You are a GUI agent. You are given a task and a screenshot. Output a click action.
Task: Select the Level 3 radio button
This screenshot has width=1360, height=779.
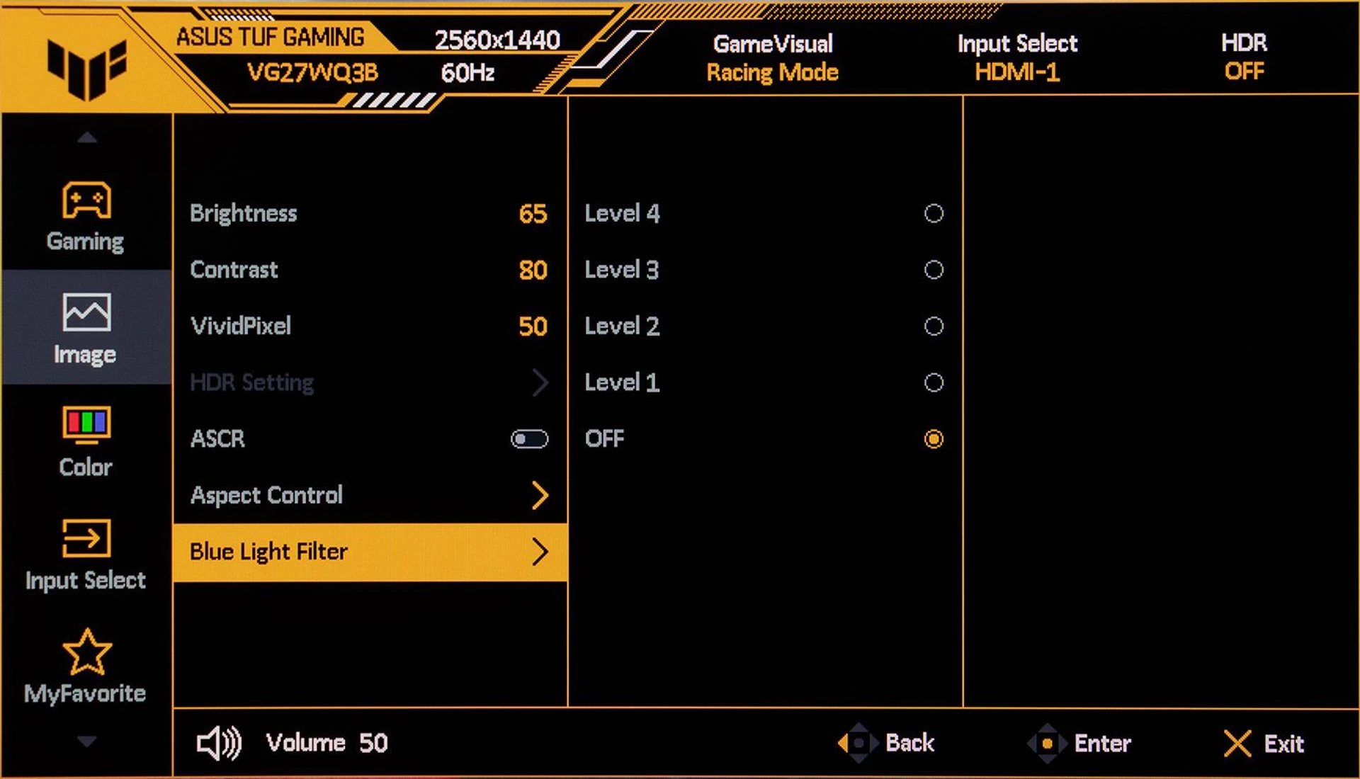pyautogui.click(x=934, y=270)
